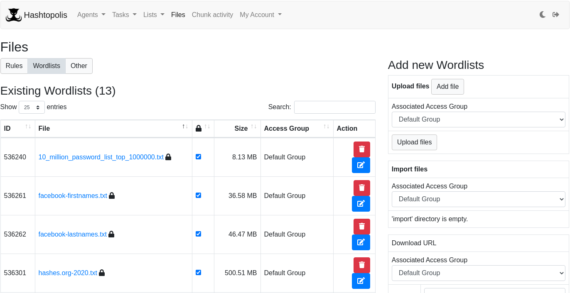Image resolution: width=570 pixels, height=293 pixels.
Task: Toggle secret checkbox for 10_million_password_list row
Action: pos(198,157)
